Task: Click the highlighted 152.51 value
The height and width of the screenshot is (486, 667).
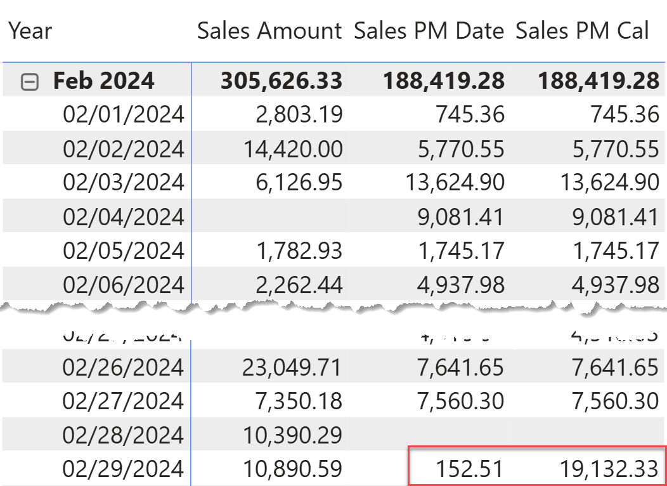Action: pyautogui.click(x=469, y=469)
